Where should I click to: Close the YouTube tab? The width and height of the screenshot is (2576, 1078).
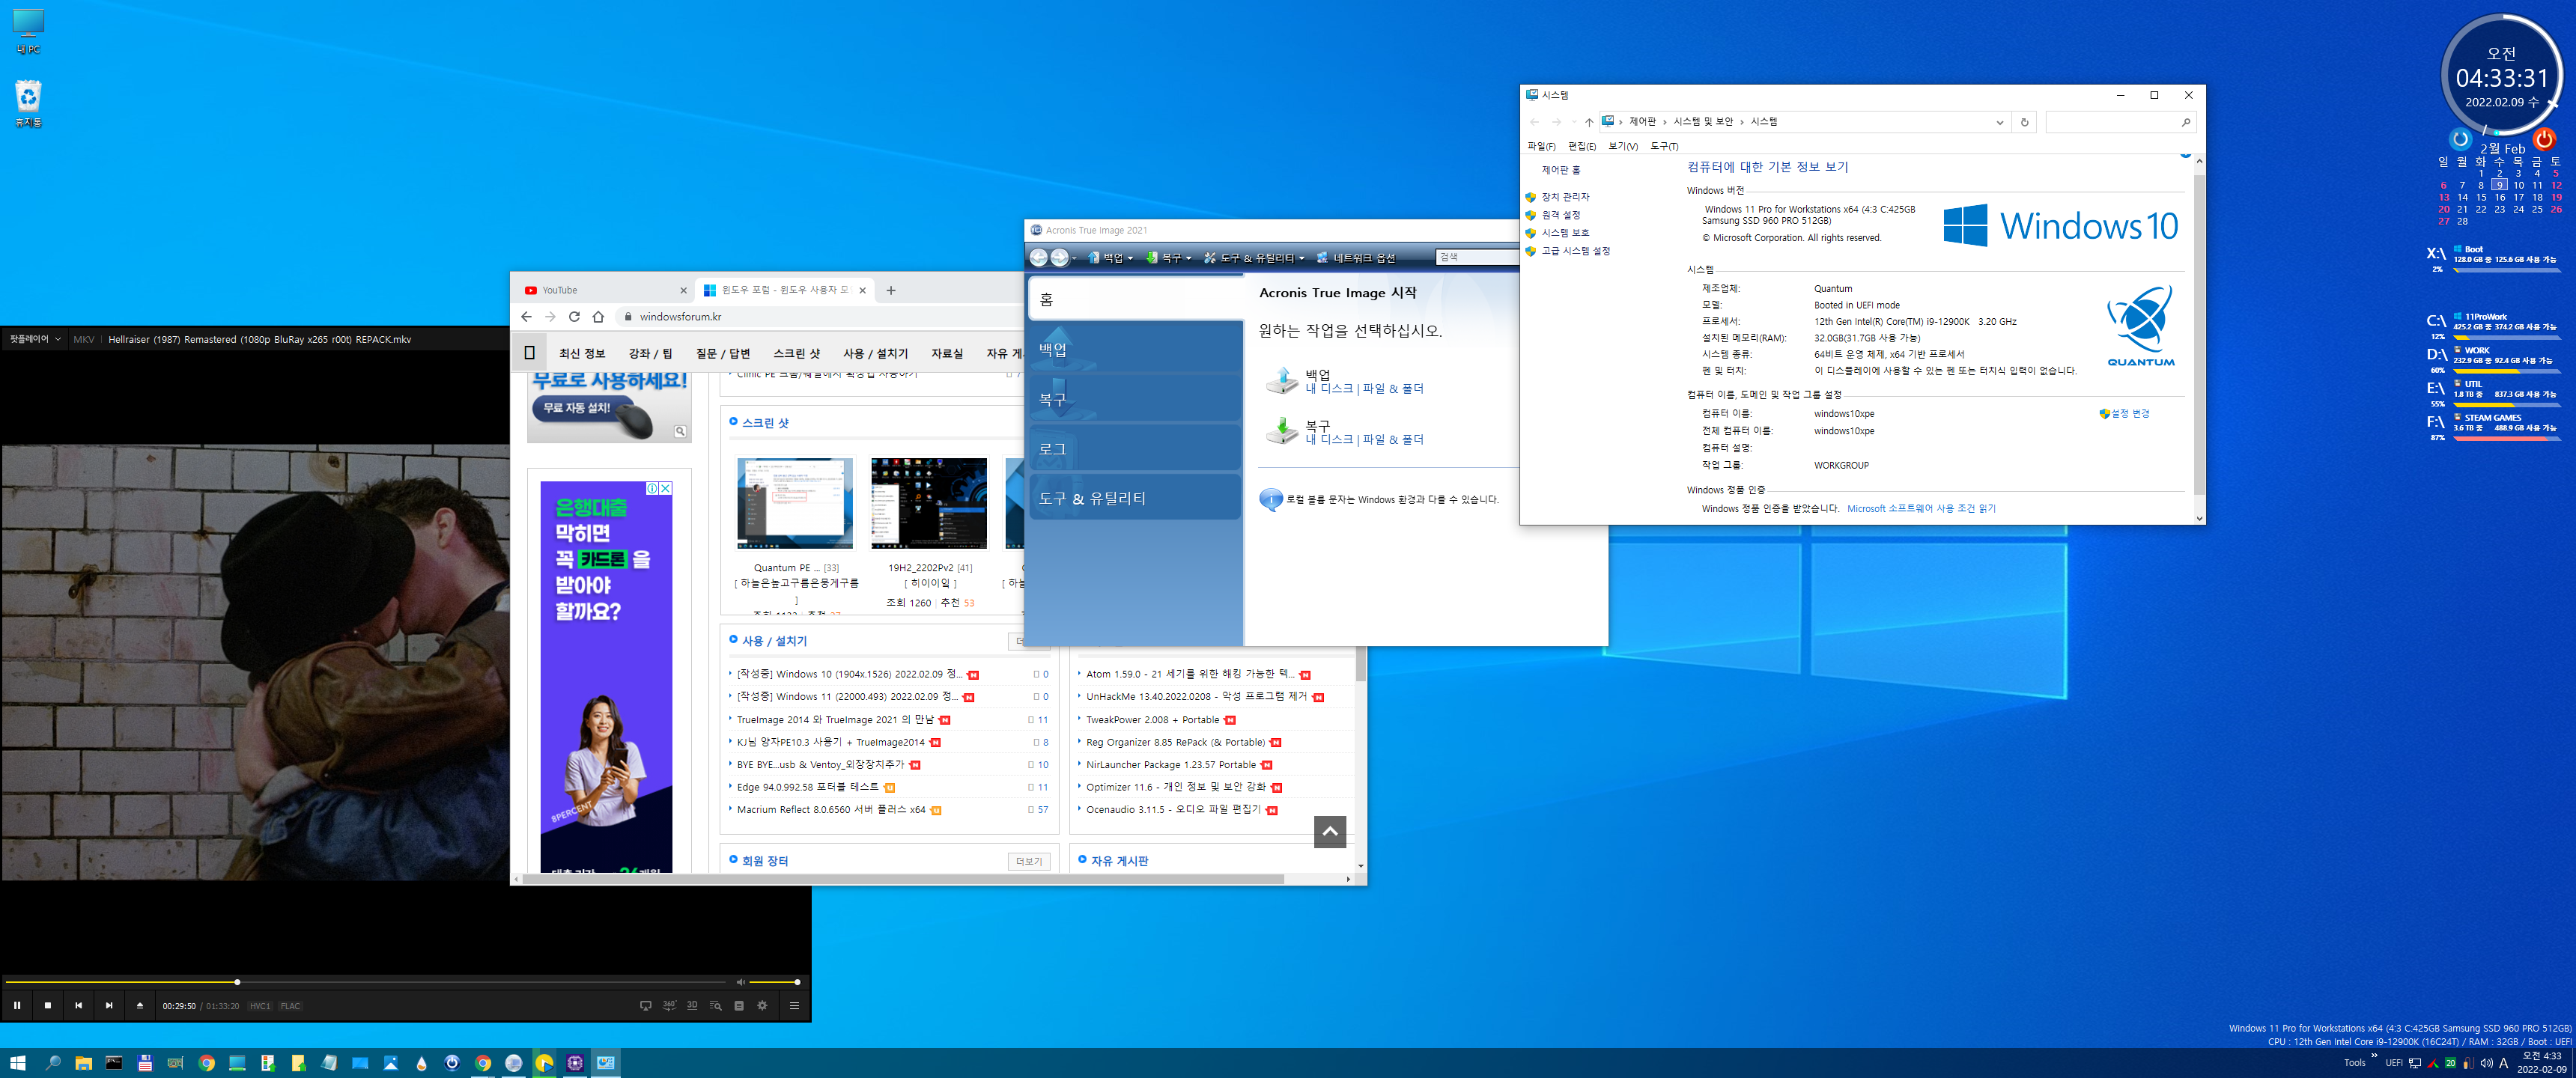[x=683, y=290]
